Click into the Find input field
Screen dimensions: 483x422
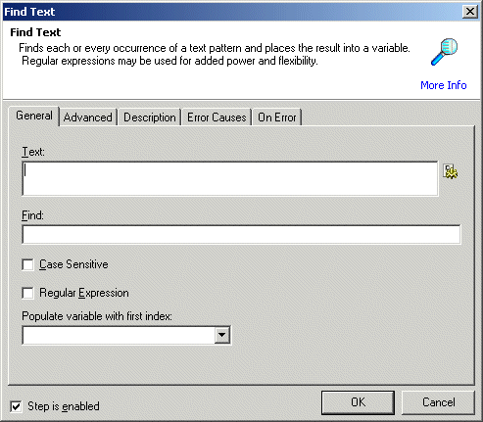point(241,234)
